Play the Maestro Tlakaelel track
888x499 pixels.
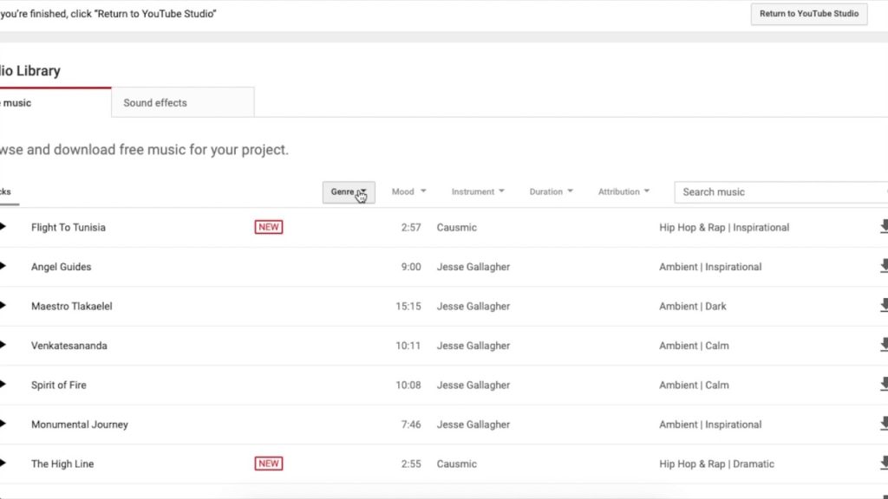5,306
